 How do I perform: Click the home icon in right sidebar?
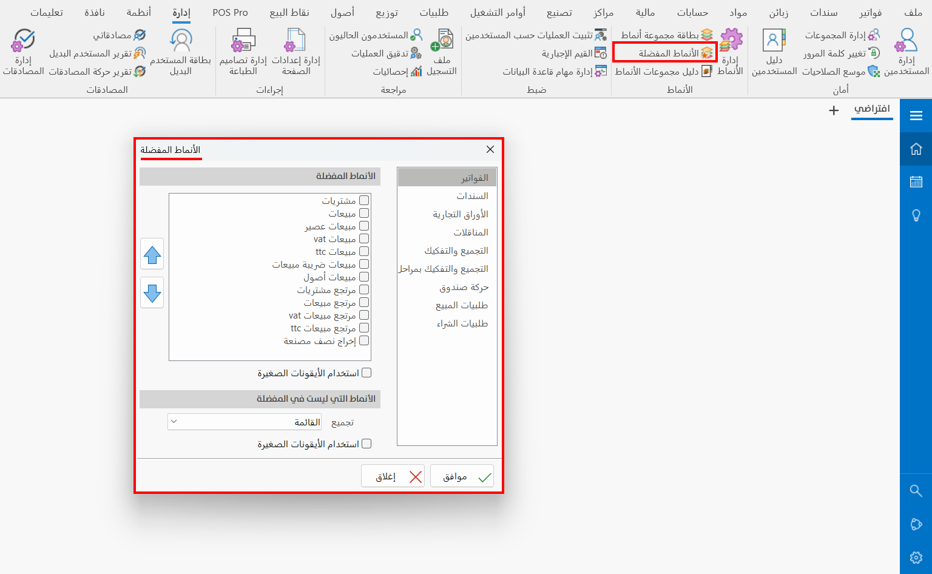(916, 148)
